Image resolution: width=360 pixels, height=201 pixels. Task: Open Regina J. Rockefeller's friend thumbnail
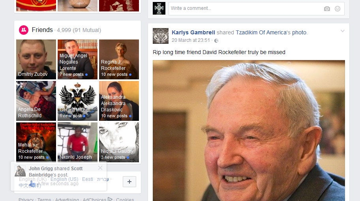point(119,59)
